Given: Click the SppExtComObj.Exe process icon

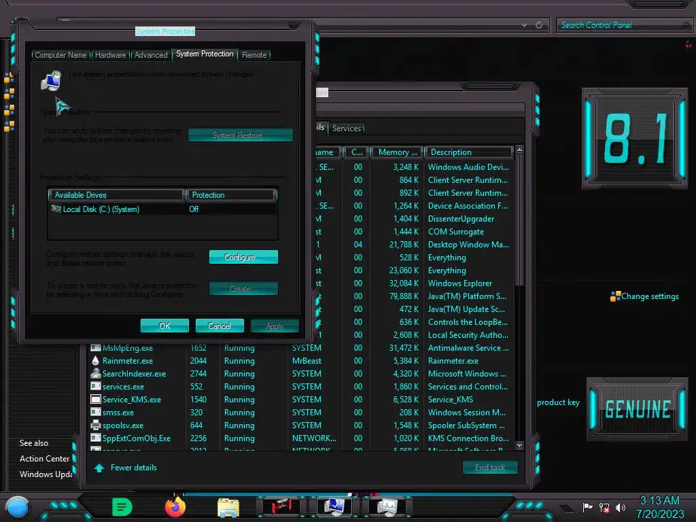Looking at the screenshot, I should click(x=95, y=438).
